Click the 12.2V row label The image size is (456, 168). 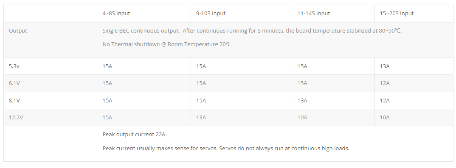[x=16, y=118]
